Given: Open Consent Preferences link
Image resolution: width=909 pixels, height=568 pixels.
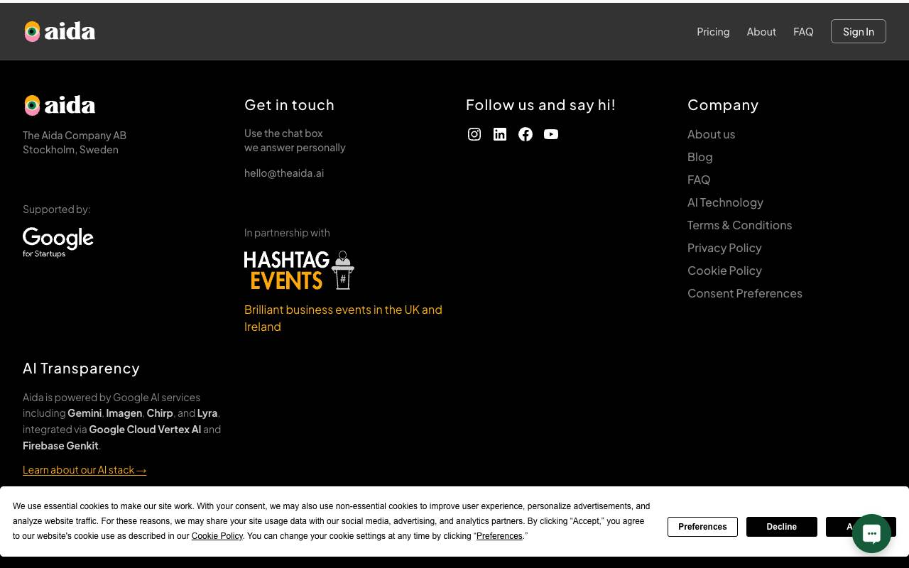Looking at the screenshot, I should pos(745,293).
